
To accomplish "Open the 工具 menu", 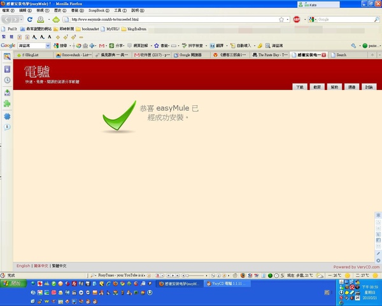I will click(x=120, y=10).
